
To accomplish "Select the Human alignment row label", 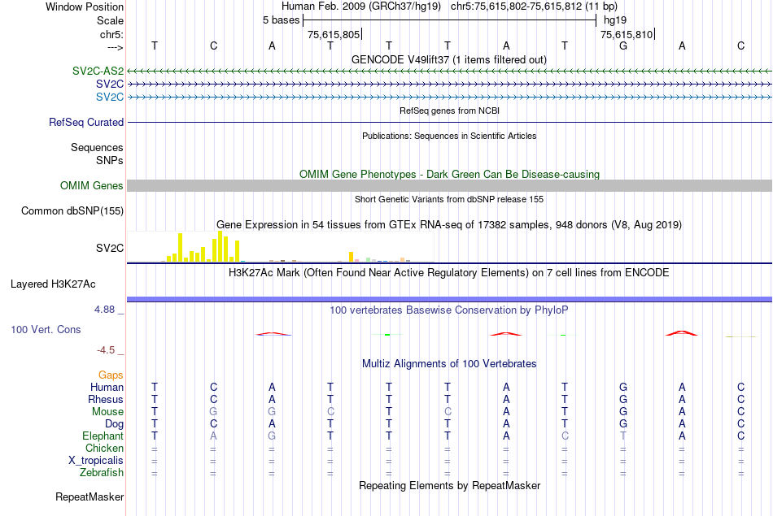I will coord(107,387).
